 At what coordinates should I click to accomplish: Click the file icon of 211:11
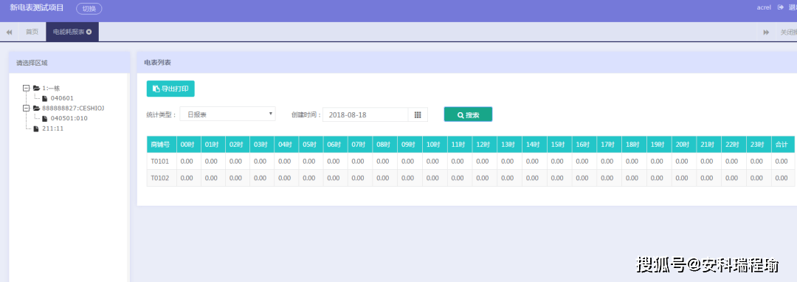(36, 128)
